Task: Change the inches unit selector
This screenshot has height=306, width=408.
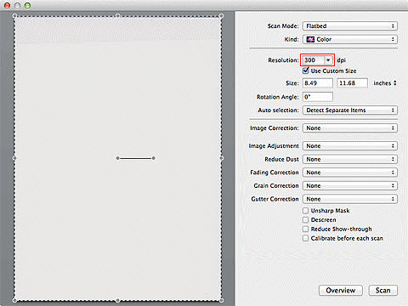Action: (385, 83)
